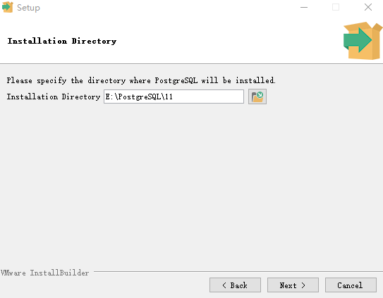Image resolution: width=383 pixels, height=298 pixels.
Task: Click the Setup app icon in title bar
Action: [x=8, y=7]
